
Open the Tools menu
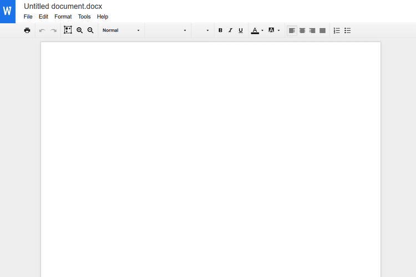pyautogui.click(x=84, y=17)
